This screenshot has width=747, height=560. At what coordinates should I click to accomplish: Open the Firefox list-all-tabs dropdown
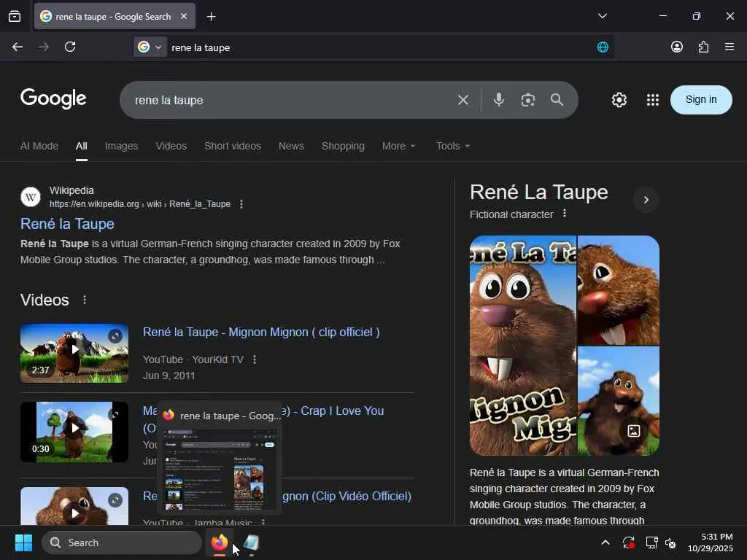(x=602, y=16)
